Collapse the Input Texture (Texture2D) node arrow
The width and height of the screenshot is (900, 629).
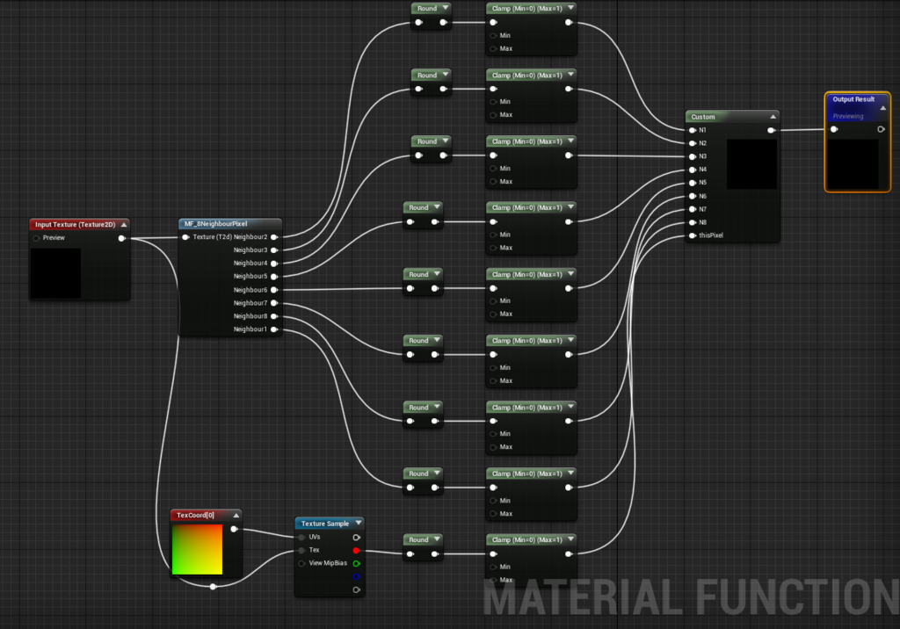123,224
